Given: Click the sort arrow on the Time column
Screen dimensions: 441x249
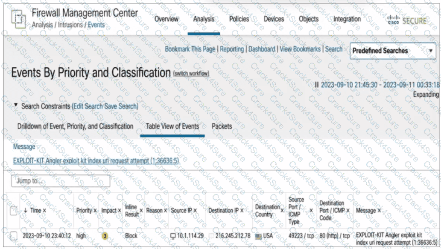Looking at the screenshot, I should pos(26,210).
